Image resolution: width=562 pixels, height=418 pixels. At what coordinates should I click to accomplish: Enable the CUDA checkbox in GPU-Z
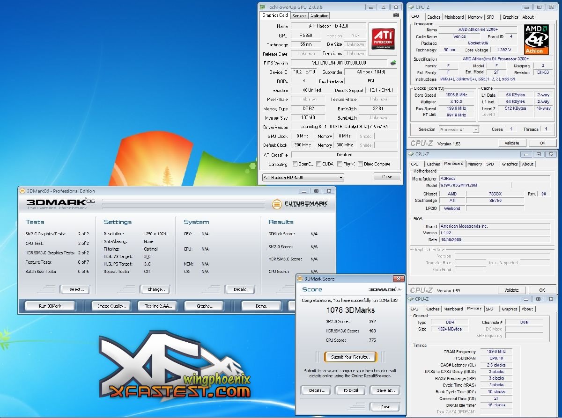(318, 164)
